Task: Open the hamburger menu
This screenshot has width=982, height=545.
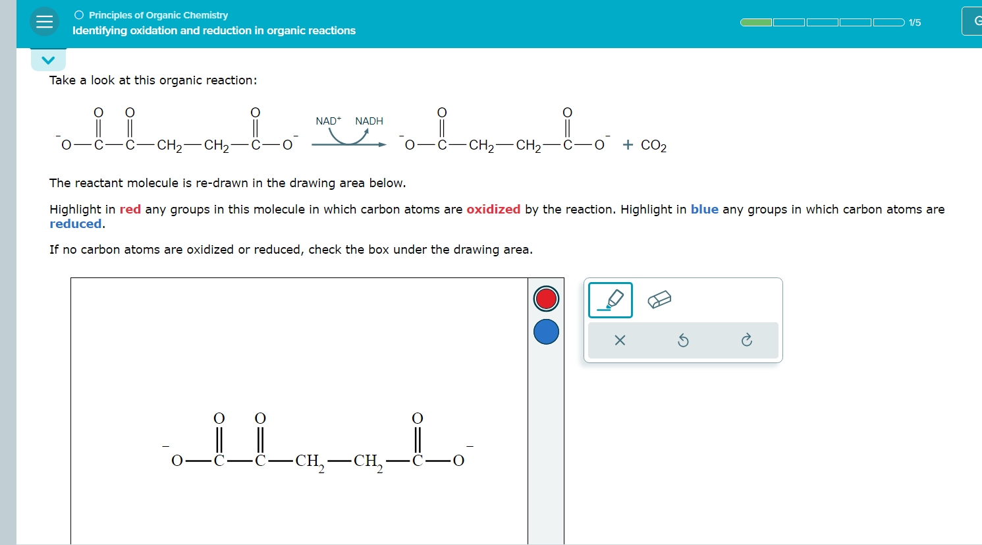Action: point(44,22)
